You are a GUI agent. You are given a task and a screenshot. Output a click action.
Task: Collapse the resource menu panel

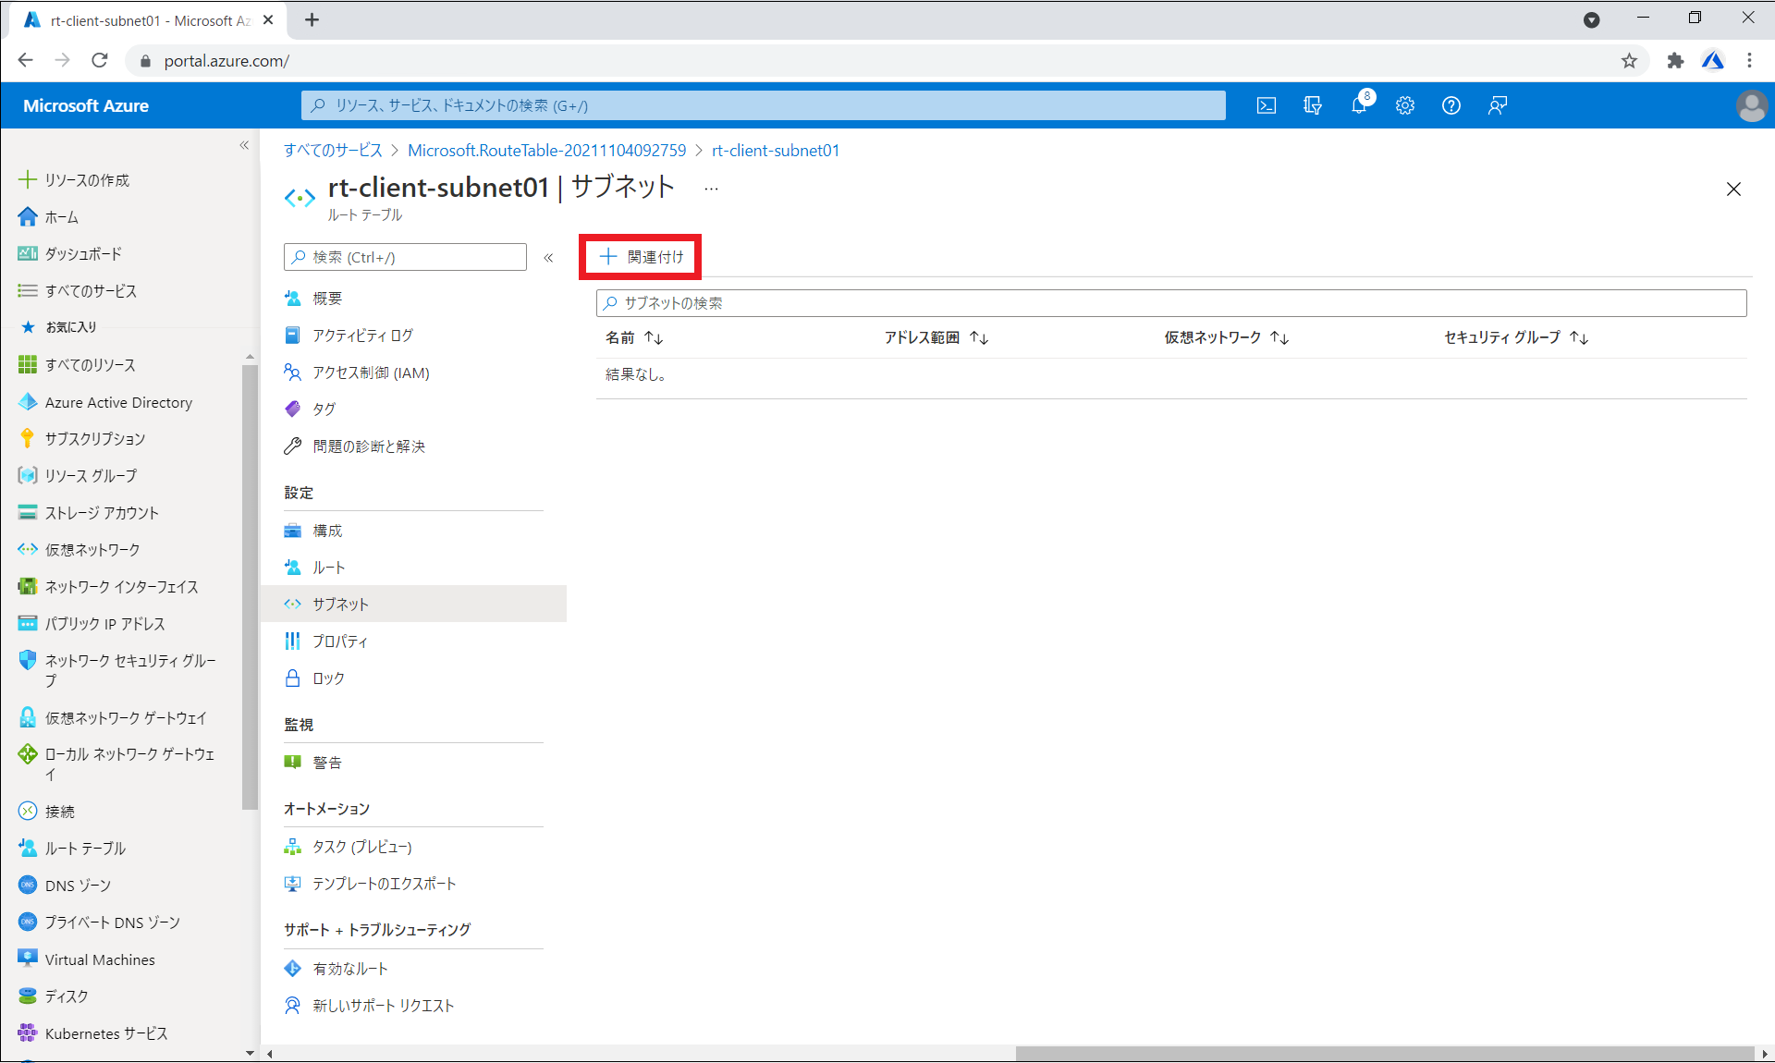548,258
